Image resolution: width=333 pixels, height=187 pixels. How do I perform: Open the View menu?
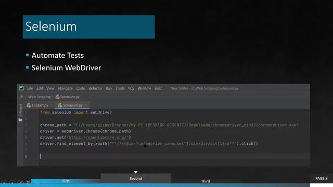(50, 88)
